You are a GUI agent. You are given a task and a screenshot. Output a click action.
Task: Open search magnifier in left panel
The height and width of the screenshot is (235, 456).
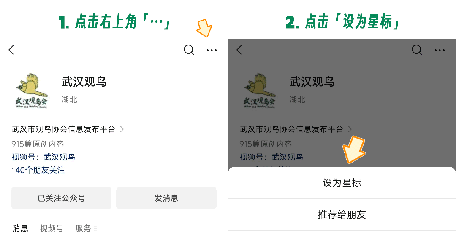[x=189, y=50]
